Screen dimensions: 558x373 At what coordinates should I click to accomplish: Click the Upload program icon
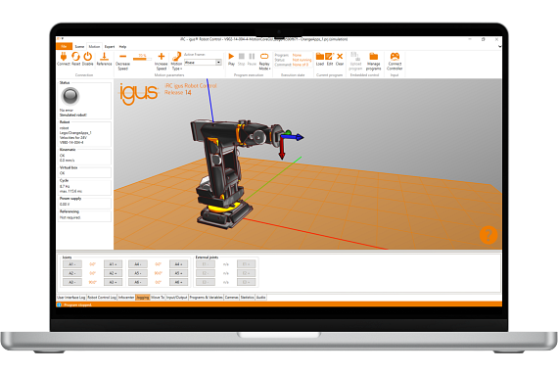(355, 56)
